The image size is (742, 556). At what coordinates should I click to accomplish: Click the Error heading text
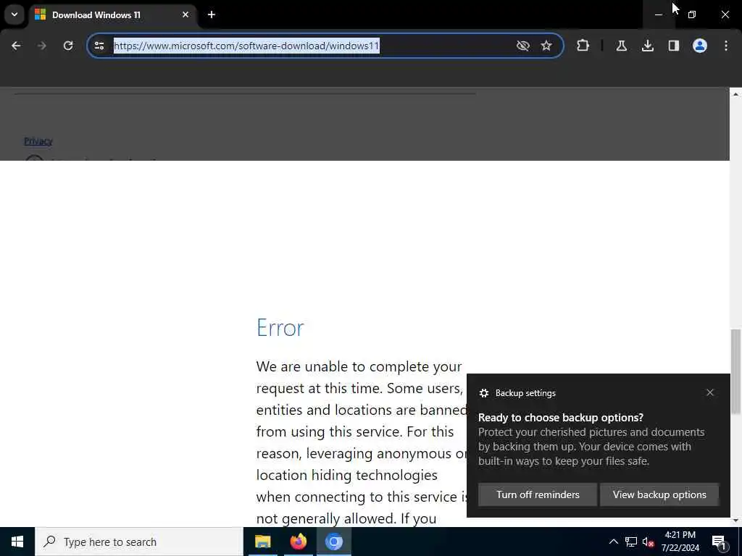click(x=280, y=328)
